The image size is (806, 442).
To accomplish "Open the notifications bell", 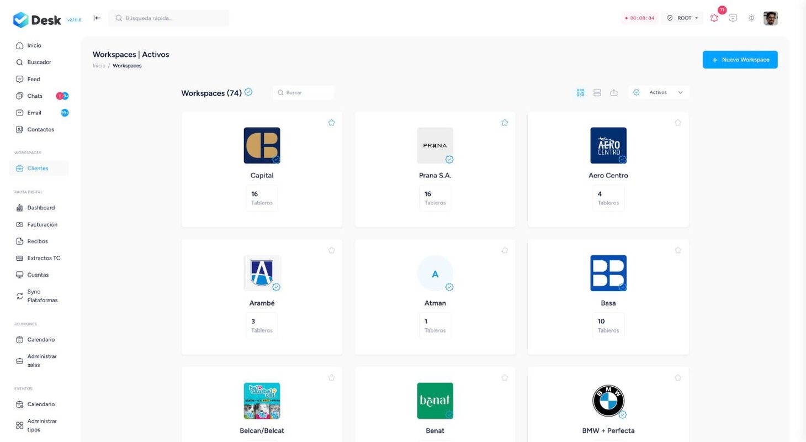I will click(x=714, y=18).
